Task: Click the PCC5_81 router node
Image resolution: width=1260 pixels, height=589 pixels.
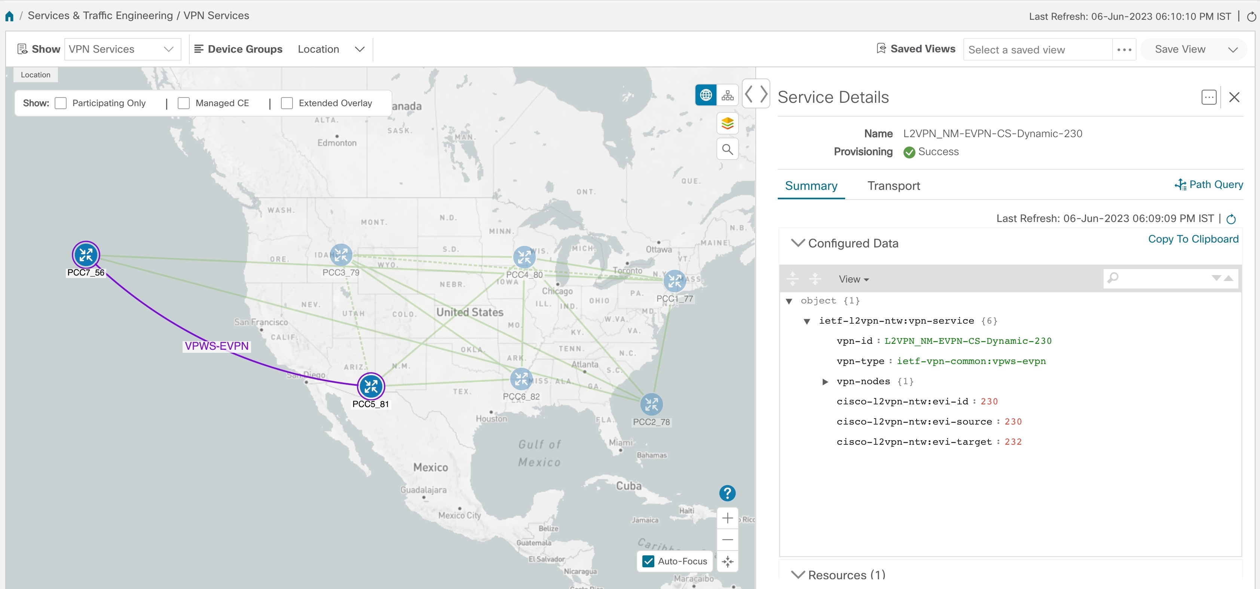Action: coord(371,386)
